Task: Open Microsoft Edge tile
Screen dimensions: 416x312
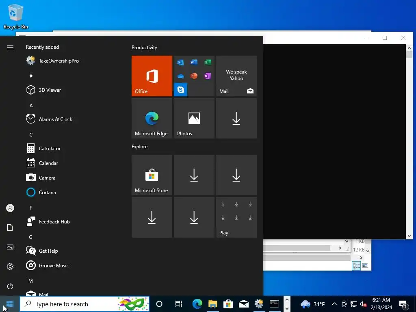Action: 152,118
